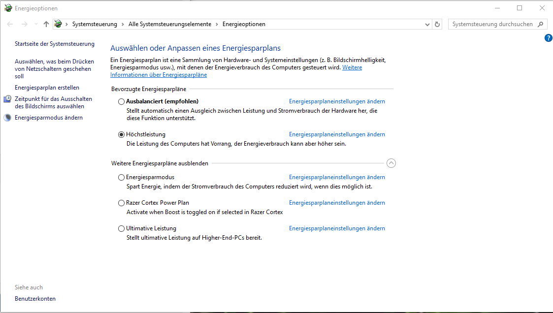553x313 pixels.
Task: Open Energiesparplan erstellen
Action: click(x=47, y=88)
